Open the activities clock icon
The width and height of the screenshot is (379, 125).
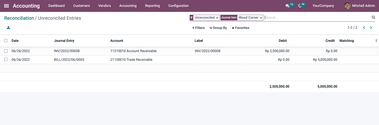click(x=300, y=6)
